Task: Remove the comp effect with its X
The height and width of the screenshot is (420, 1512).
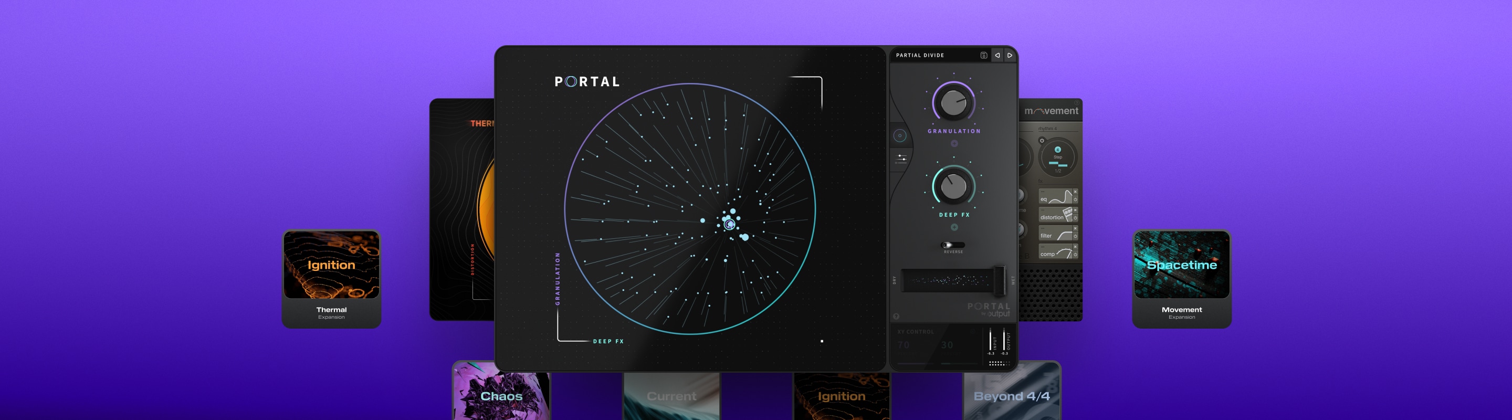Action: coord(1075,247)
